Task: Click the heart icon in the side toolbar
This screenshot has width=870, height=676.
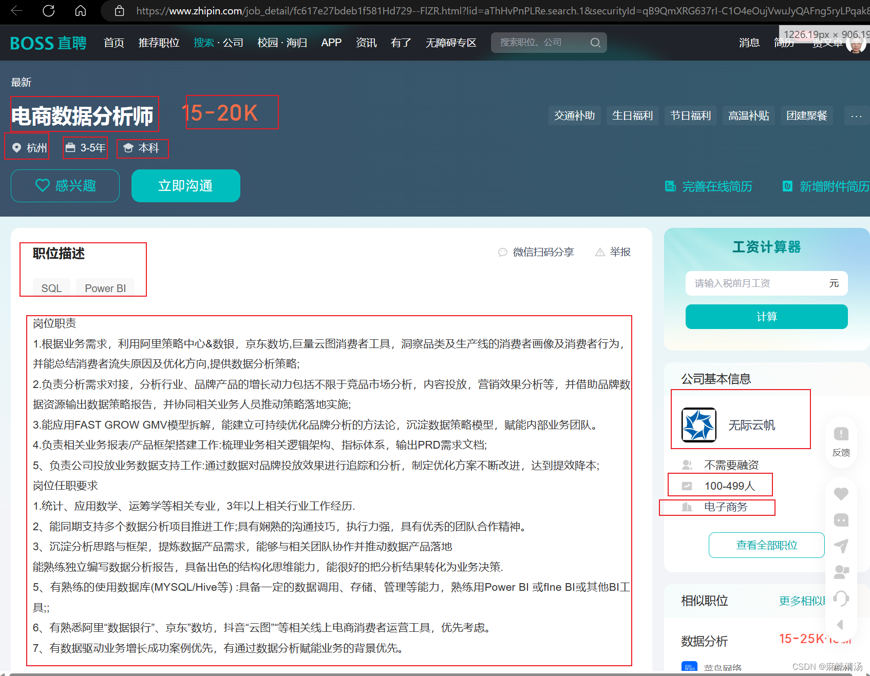Action: pyautogui.click(x=841, y=494)
